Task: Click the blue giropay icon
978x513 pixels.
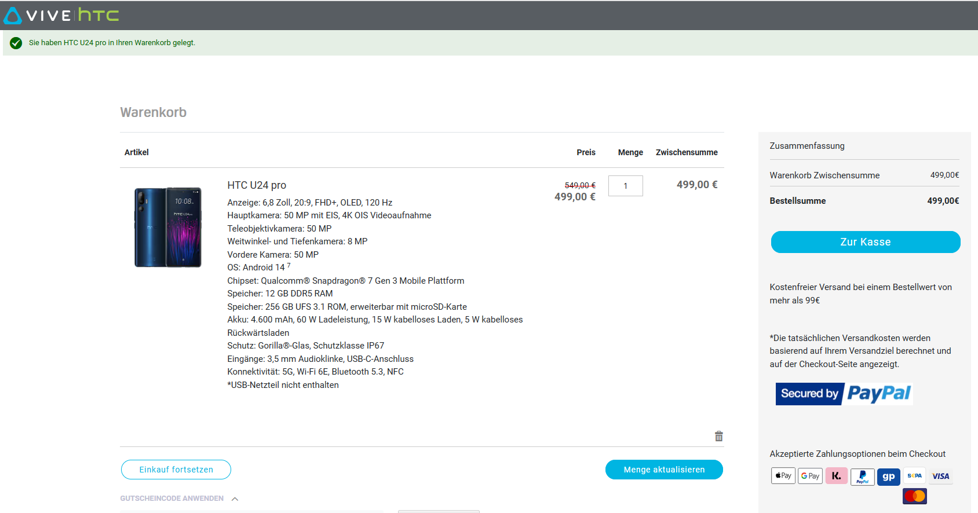Action: 888,477
